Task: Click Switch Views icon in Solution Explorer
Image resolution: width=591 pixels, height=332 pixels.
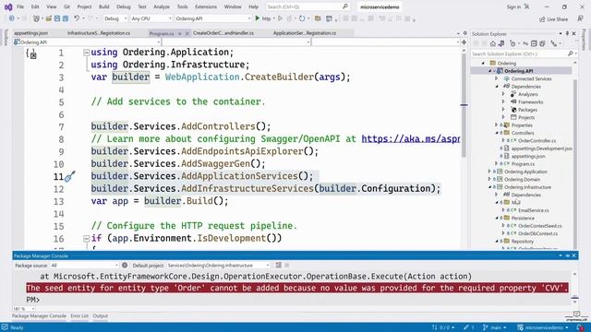Action: pyautogui.click(x=501, y=43)
